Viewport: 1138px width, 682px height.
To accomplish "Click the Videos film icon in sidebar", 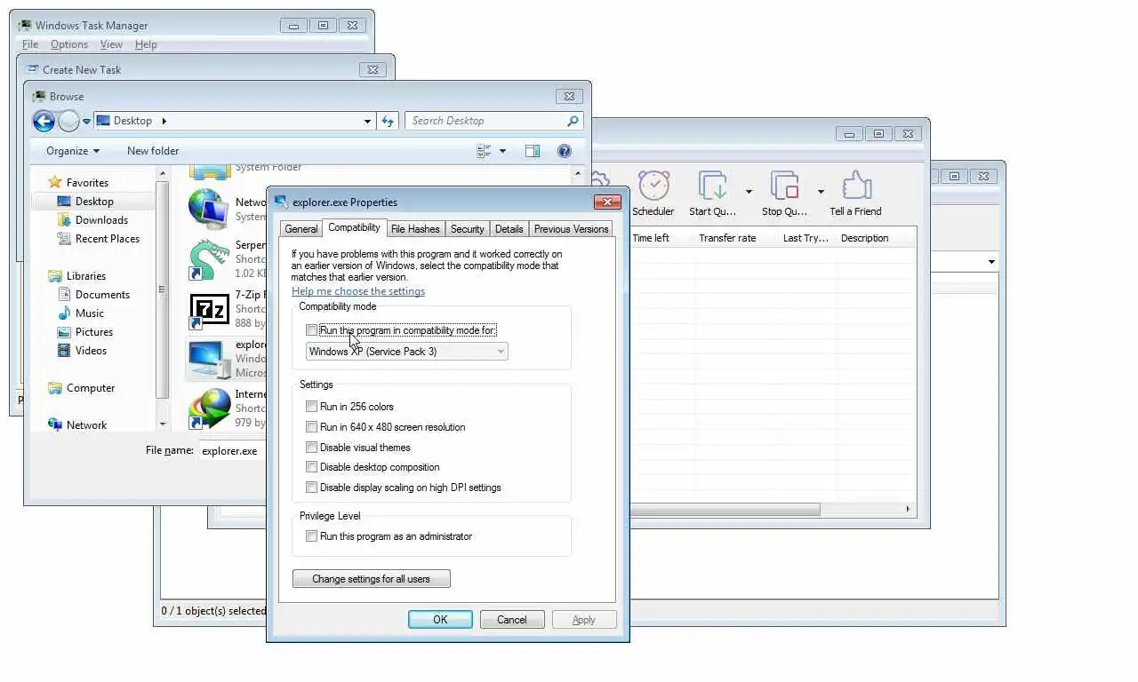I will click(64, 350).
